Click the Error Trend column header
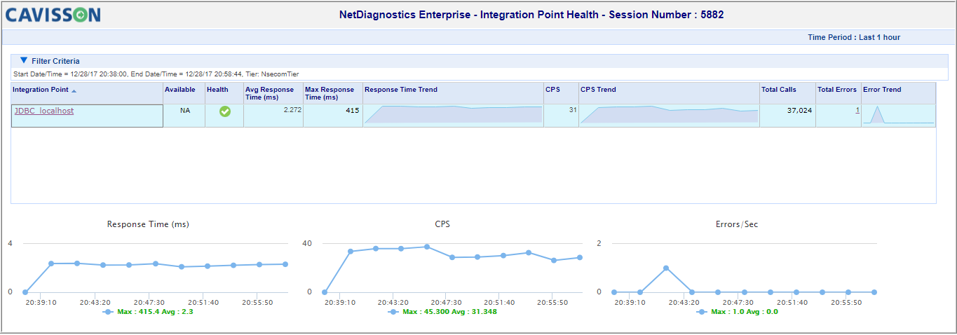Image resolution: width=957 pixels, height=335 pixels. [883, 90]
